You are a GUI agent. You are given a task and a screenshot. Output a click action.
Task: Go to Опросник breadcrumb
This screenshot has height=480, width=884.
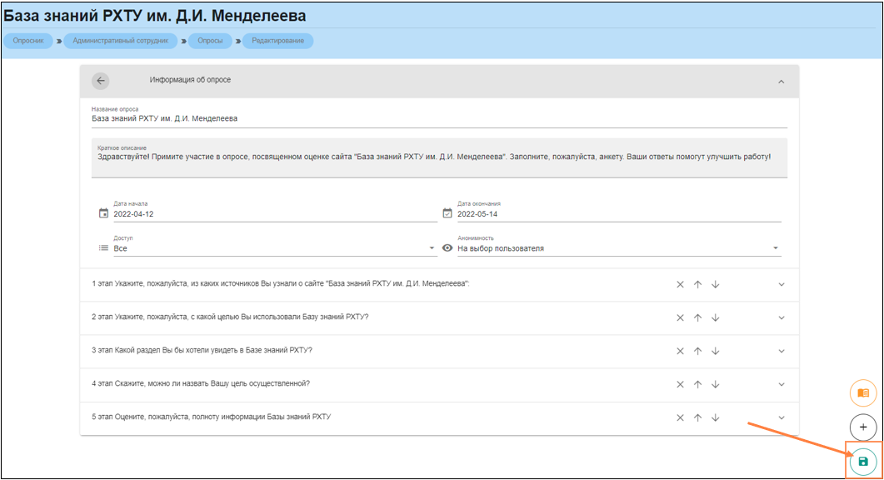pos(28,41)
